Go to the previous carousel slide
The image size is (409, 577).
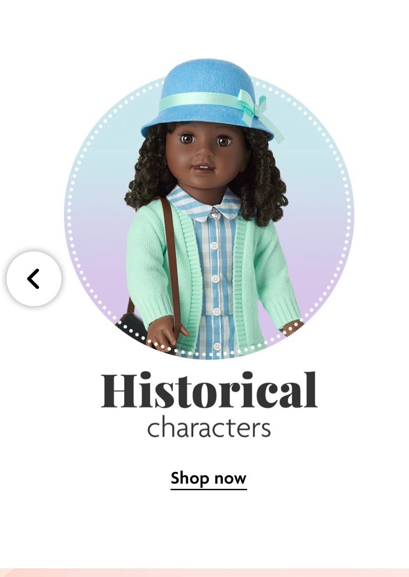[x=34, y=278]
